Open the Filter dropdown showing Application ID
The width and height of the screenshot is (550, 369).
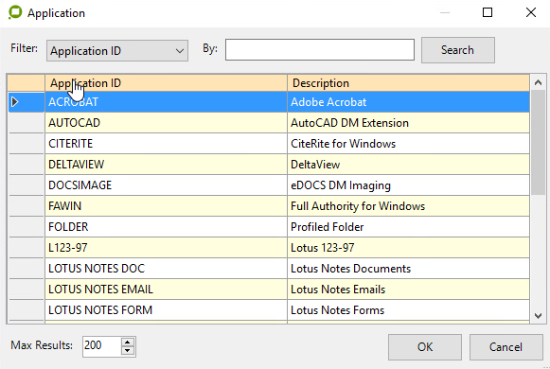117,51
